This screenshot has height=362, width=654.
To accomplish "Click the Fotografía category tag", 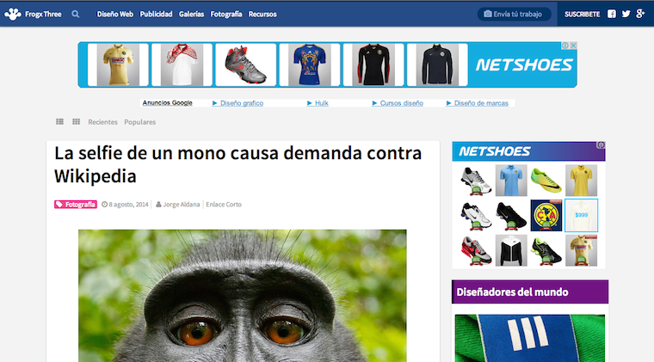I will pyautogui.click(x=76, y=205).
